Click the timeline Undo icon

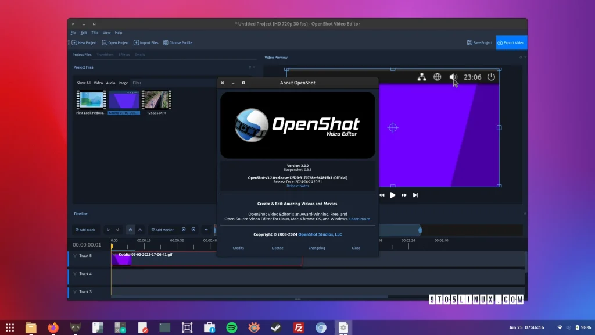click(x=108, y=230)
